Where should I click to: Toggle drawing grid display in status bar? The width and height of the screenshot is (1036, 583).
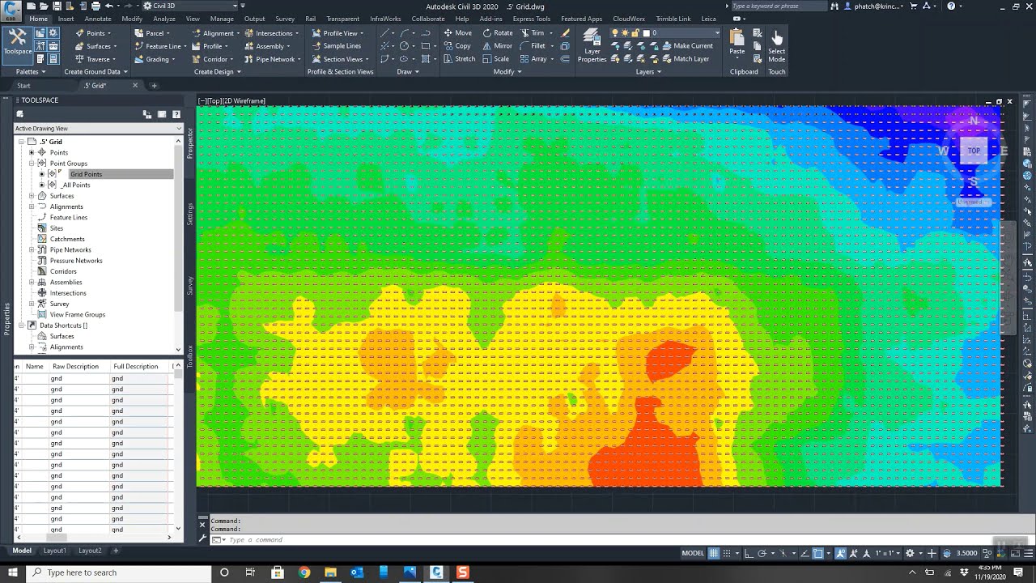coord(714,553)
